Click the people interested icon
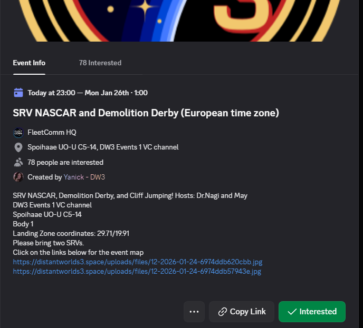The width and height of the screenshot is (363, 328). point(18,162)
